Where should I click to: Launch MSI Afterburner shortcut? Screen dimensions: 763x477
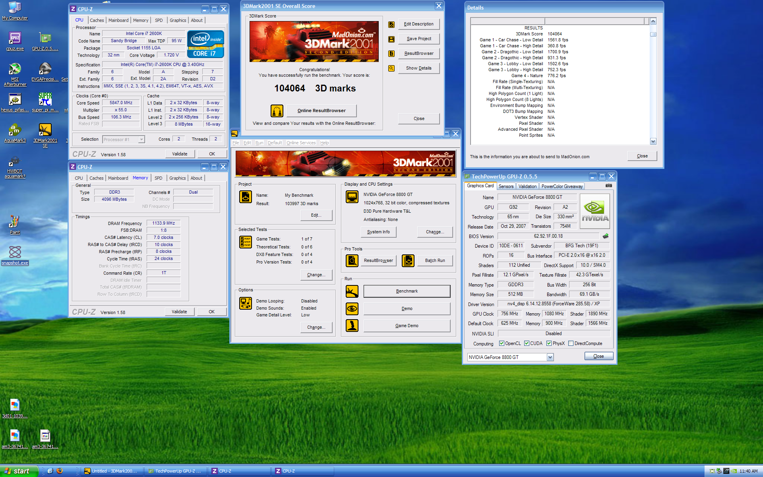point(15,74)
